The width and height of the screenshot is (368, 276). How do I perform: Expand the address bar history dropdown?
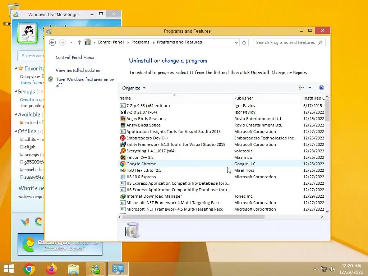(x=236, y=42)
